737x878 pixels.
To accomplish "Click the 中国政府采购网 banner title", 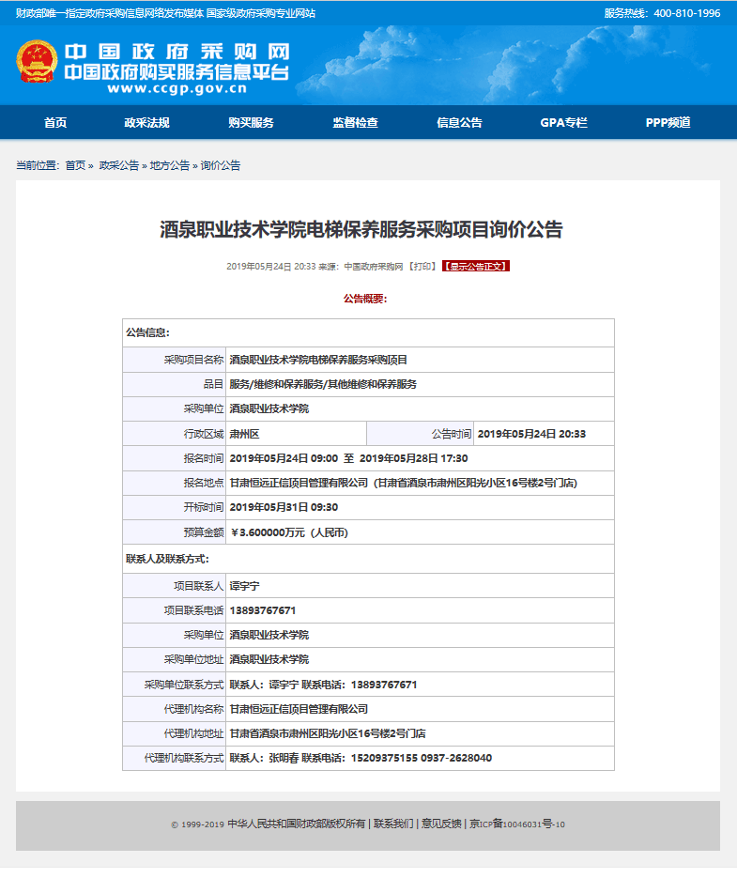I will pyautogui.click(x=177, y=53).
